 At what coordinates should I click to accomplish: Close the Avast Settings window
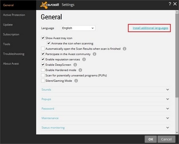coord(175,4)
